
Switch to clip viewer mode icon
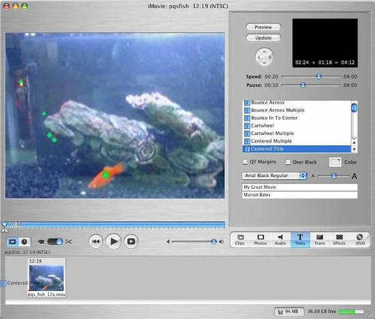12,242
